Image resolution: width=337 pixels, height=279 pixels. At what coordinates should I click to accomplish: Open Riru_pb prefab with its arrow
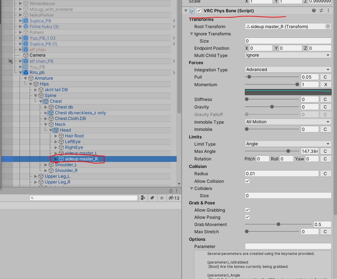click(x=174, y=73)
